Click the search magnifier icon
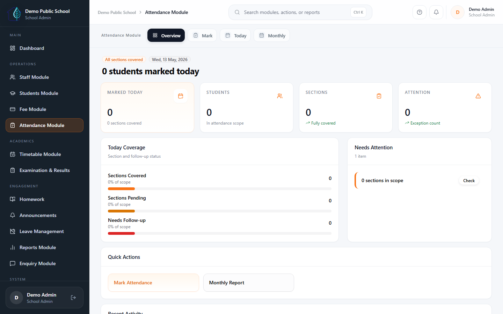503x314 pixels. [237, 12]
